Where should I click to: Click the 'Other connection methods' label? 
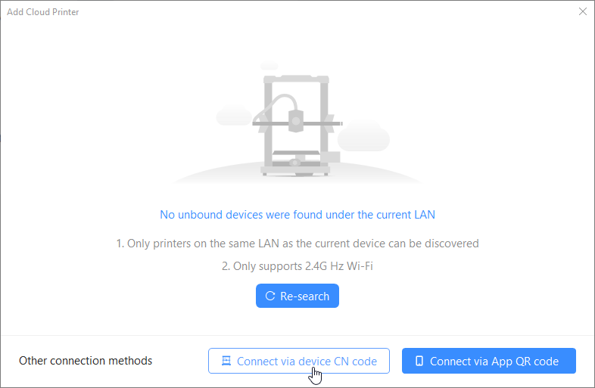tap(86, 361)
